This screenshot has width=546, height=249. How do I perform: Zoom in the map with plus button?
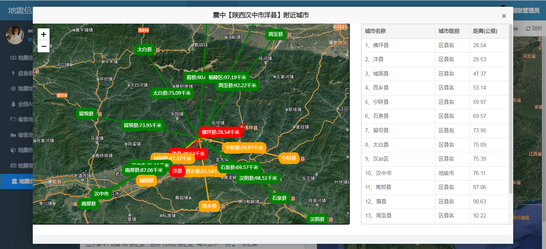44,34
